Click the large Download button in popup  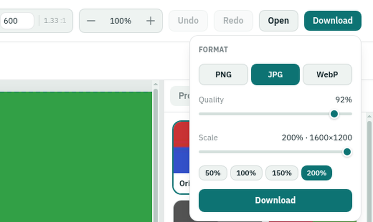(x=275, y=201)
